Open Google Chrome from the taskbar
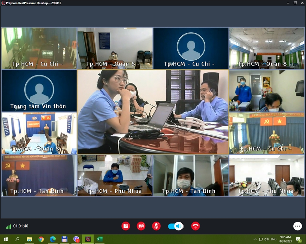306x244 pixels. tap(41, 239)
